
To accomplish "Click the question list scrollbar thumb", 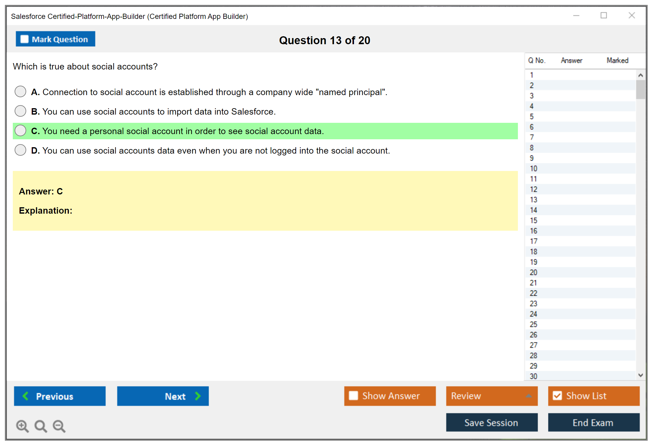I will coord(640,90).
